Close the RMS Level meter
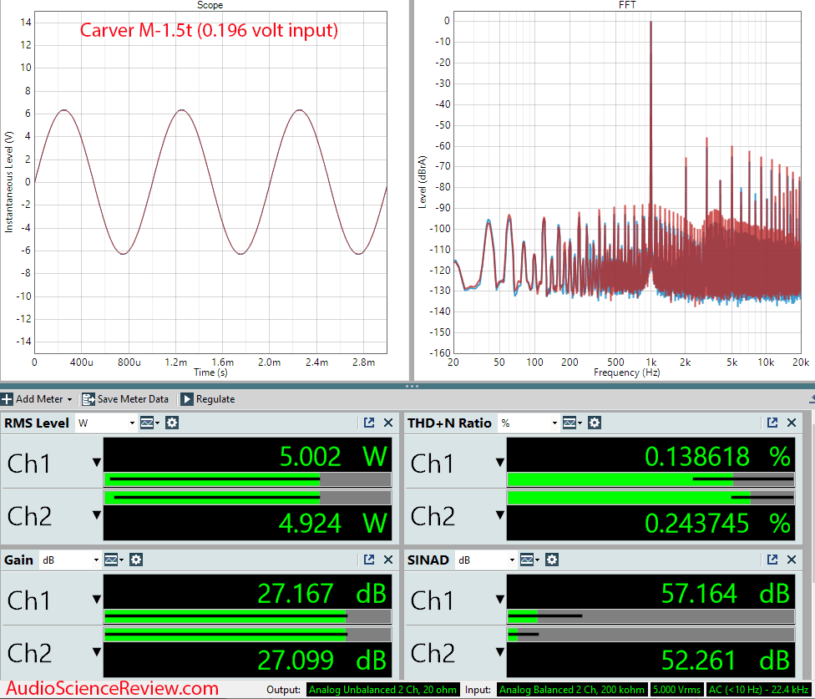Screen dimensions: 815x699 (x=388, y=423)
